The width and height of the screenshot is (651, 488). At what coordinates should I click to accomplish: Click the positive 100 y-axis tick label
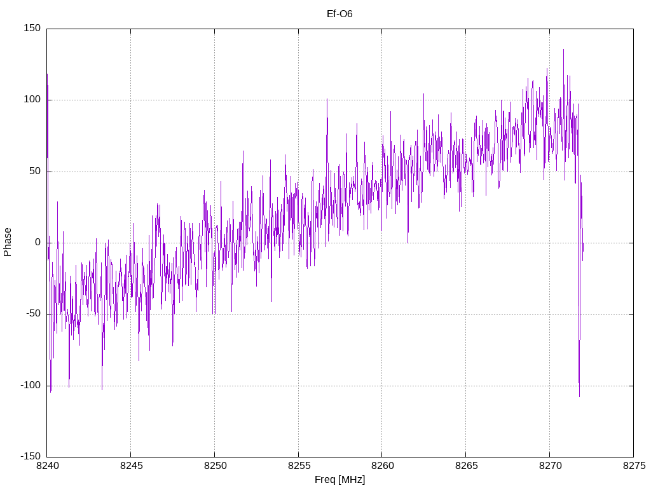(32, 100)
